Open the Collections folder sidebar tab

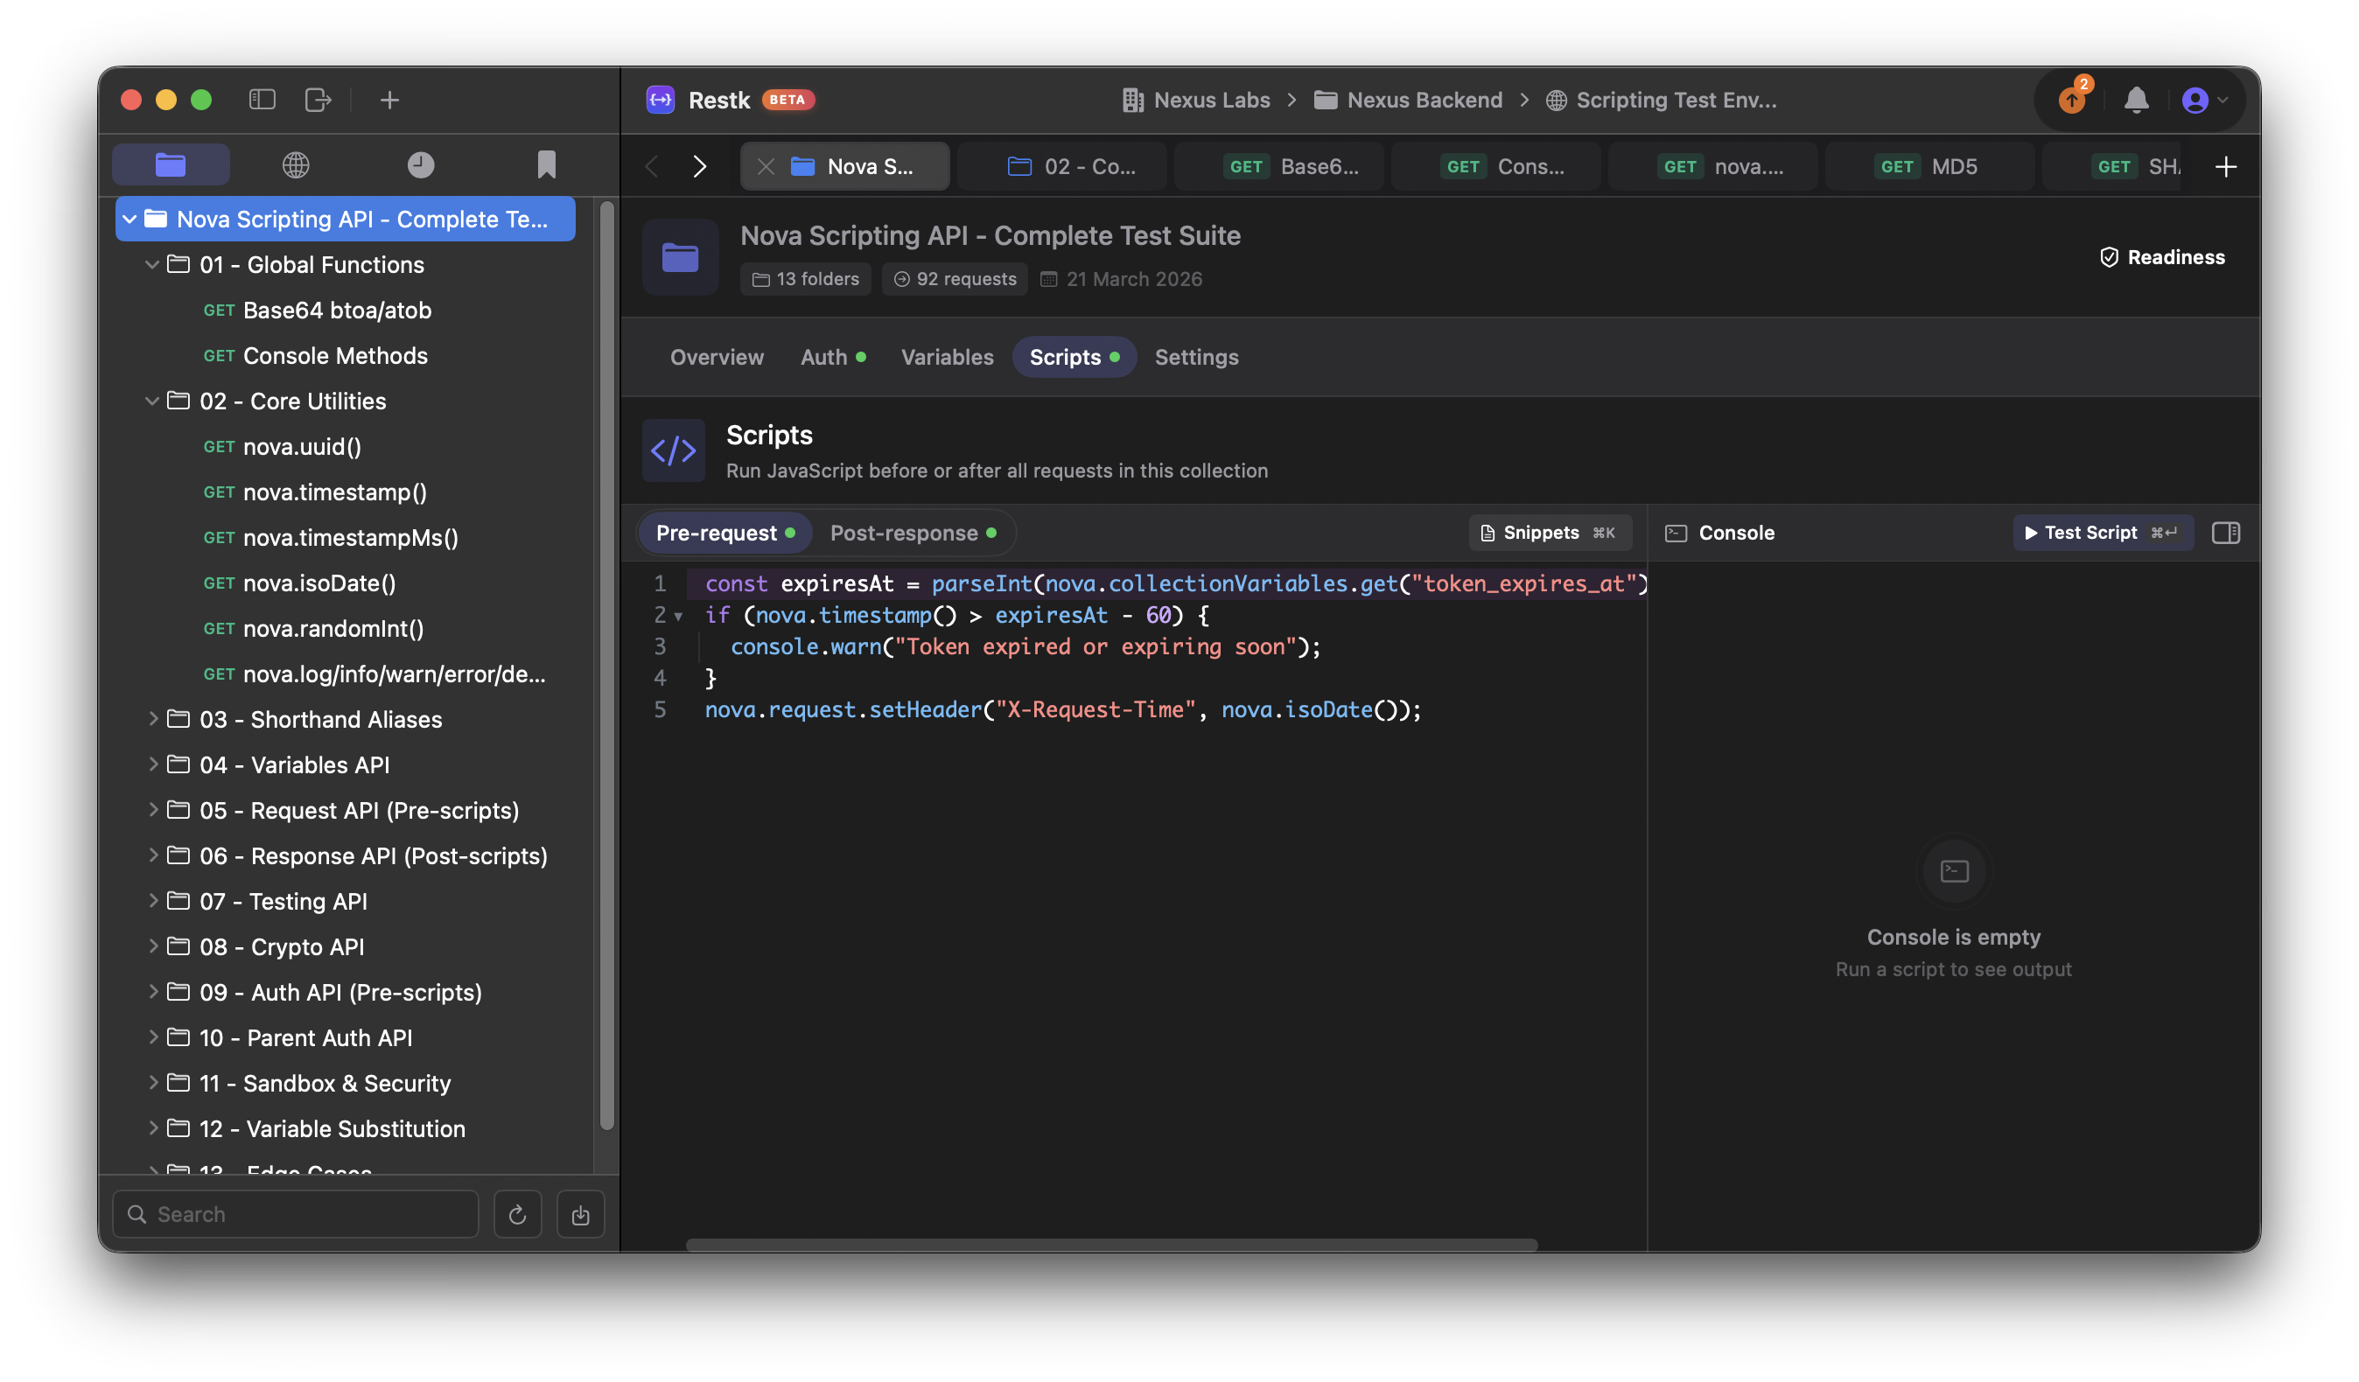point(171,165)
